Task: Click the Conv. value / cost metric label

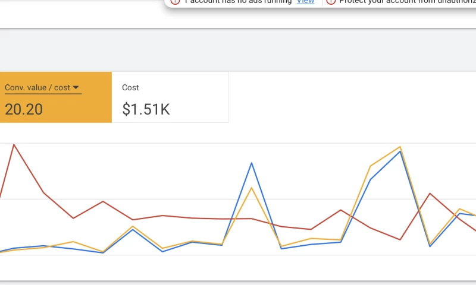Action: [37, 88]
